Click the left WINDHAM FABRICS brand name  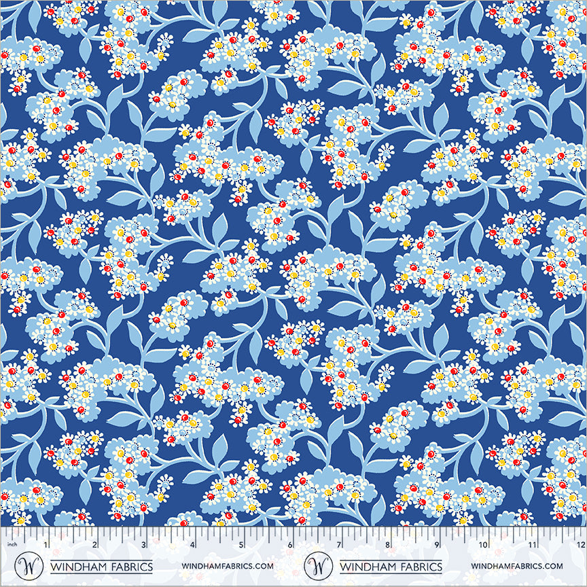pos(101,567)
